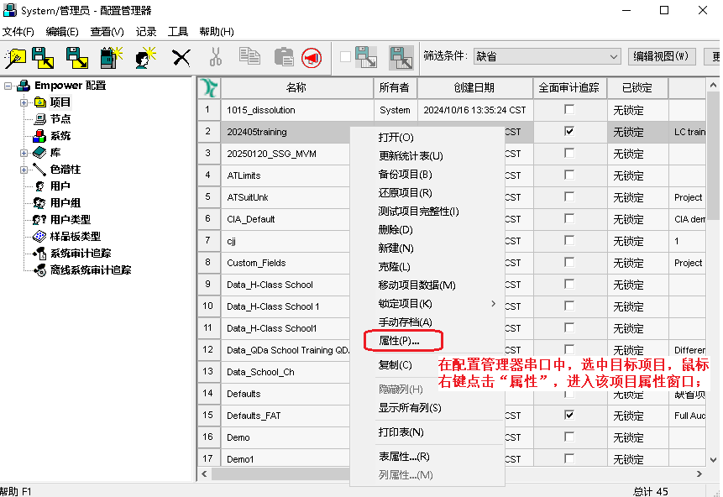Open the 文件(F) menu
The height and width of the screenshot is (497, 723).
[x=18, y=32]
